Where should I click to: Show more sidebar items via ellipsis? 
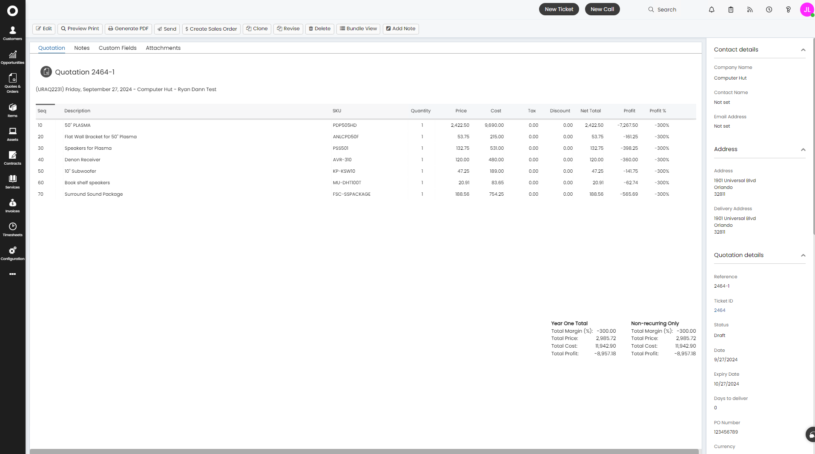pyautogui.click(x=12, y=274)
